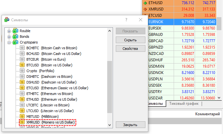The width and height of the screenshot is (223, 134).
Task: Click the grey DSHBTC symbol icon
Action: 22,77
